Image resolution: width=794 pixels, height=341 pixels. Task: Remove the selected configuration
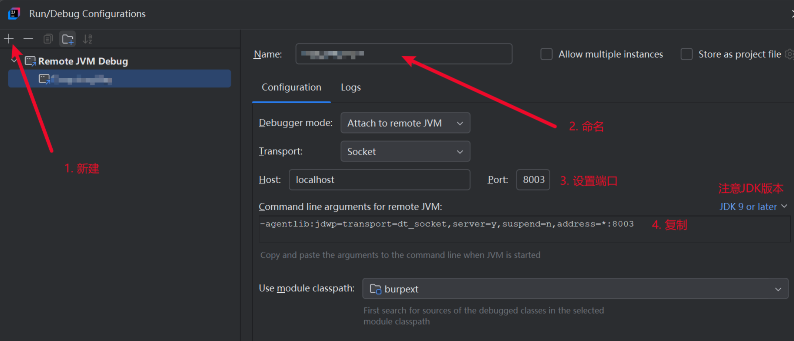coord(28,39)
